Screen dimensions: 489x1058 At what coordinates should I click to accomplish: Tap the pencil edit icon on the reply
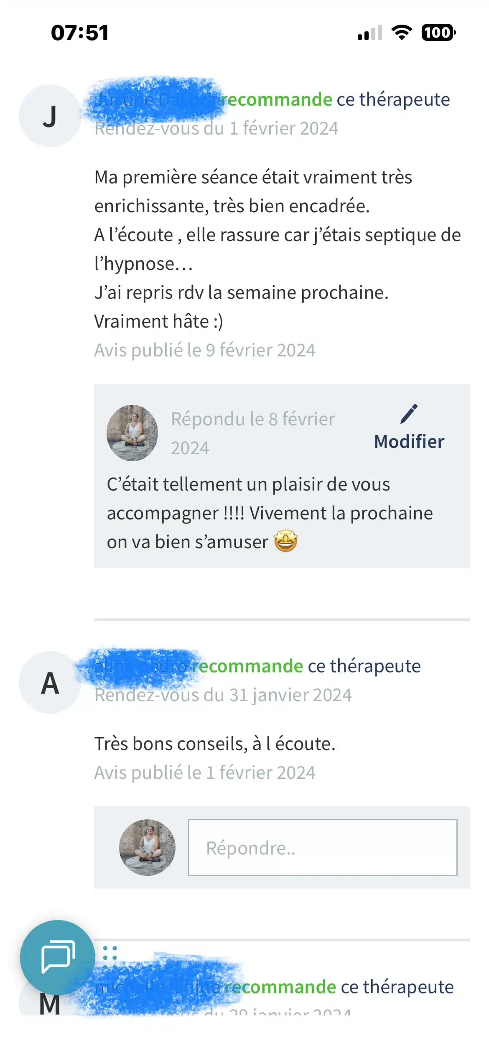409,414
